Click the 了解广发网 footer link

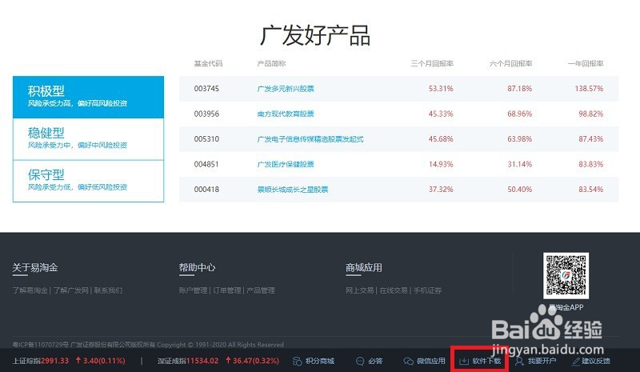tap(71, 290)
